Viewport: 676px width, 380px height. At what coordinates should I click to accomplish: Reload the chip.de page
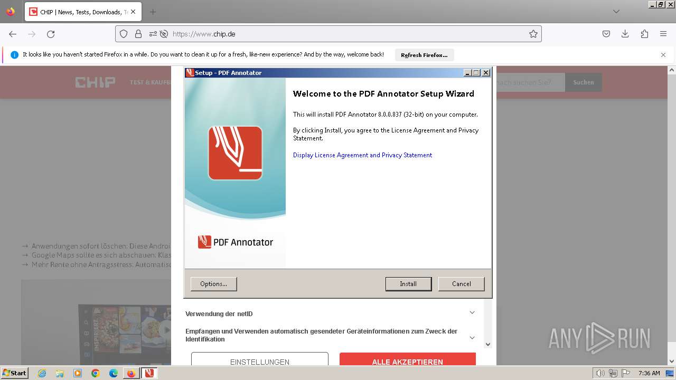[51, 34]
